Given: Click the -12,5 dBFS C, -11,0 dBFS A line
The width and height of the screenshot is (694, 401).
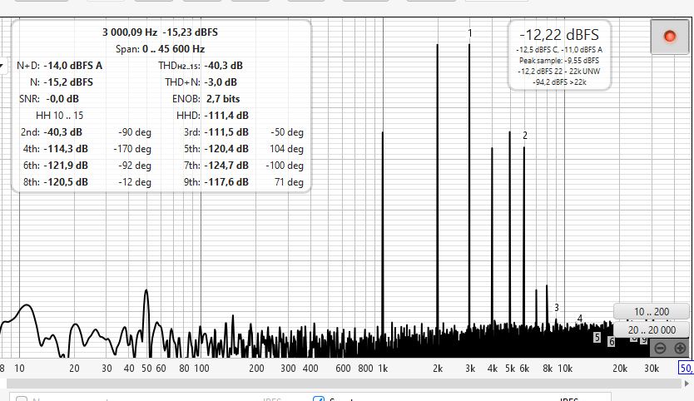Looking at the screenshot, I should [559, 50].
